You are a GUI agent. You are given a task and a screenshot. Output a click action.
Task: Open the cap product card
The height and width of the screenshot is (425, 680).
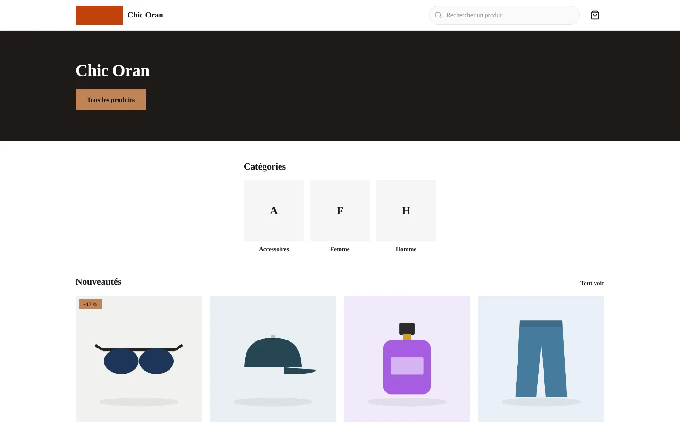click(273, 359)
